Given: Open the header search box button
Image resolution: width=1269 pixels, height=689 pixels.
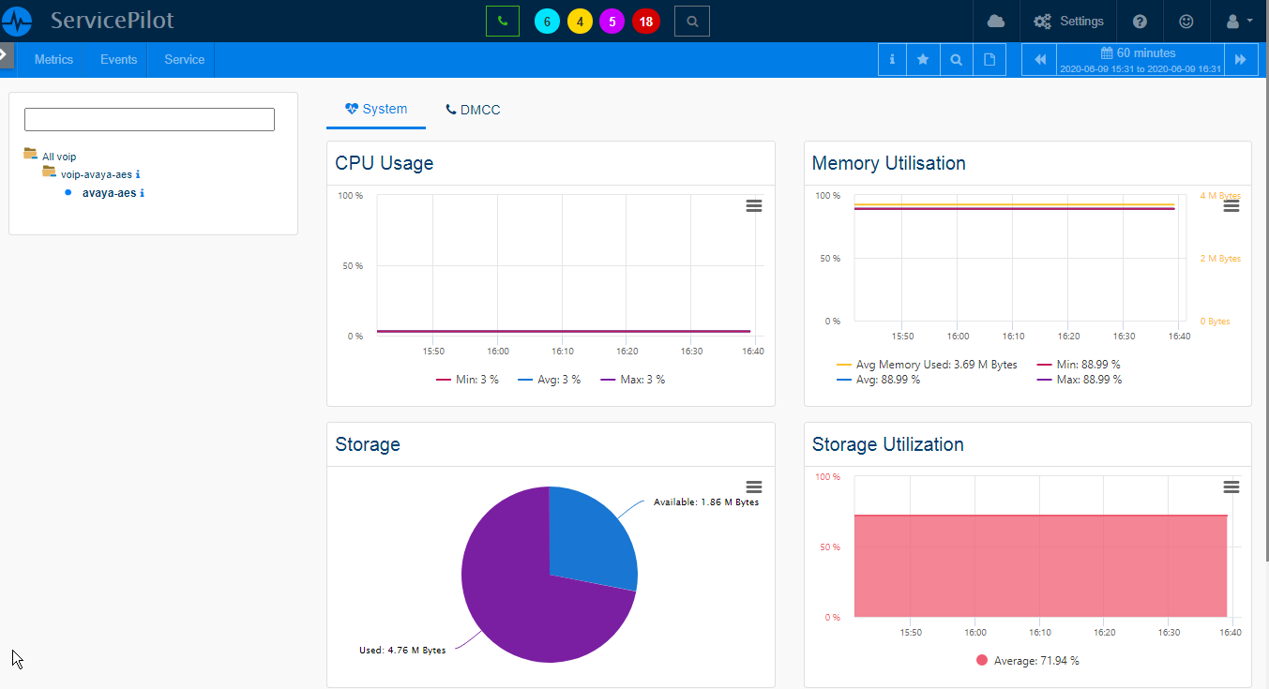Looking at the screenshot, I should coord(691,21).
